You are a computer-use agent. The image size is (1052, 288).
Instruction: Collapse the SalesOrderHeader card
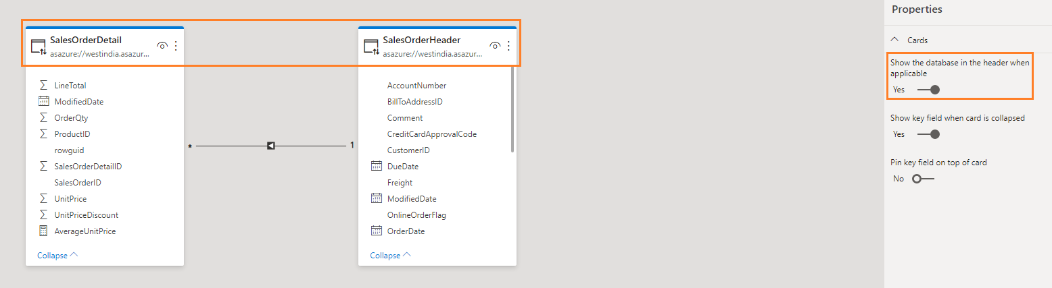tap(390, 256)
